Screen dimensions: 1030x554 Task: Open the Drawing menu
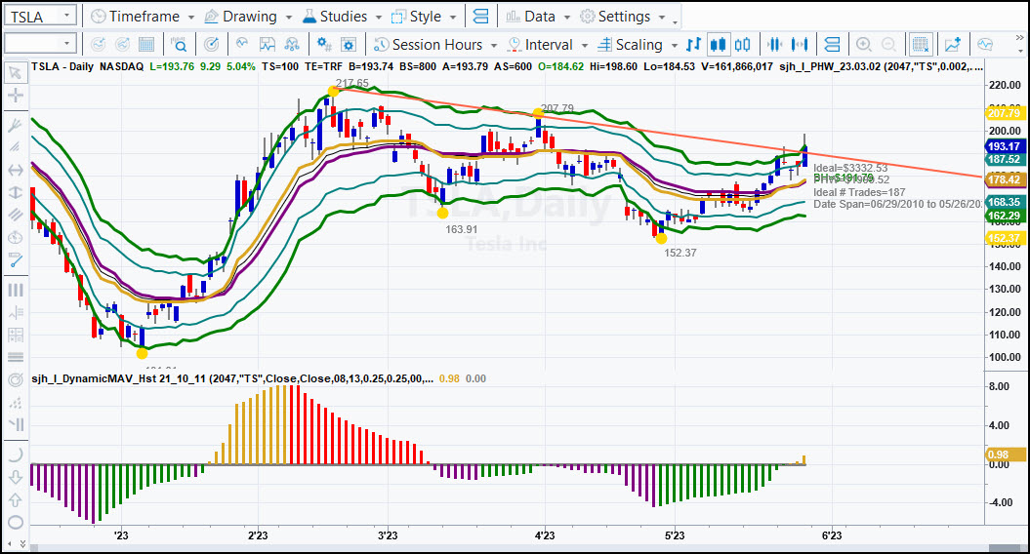pyautogui.click(x=240, y=17)
